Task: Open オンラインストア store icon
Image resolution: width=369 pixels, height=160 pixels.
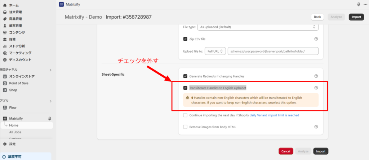Action: pos(5,76)
